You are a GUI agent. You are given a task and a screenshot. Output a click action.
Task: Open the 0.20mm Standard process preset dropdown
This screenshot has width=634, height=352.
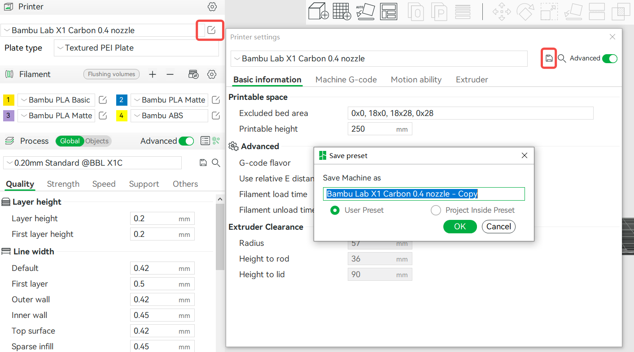92,163
